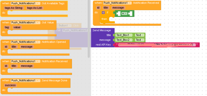Open component dropdown in Send Message Done block
The width and height of the screenshot is (207, 96).
(x=25, y=80)
